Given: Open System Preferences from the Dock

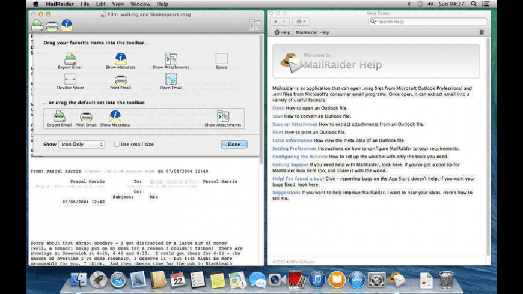Looking at the screenshot, I should (376, 280).
